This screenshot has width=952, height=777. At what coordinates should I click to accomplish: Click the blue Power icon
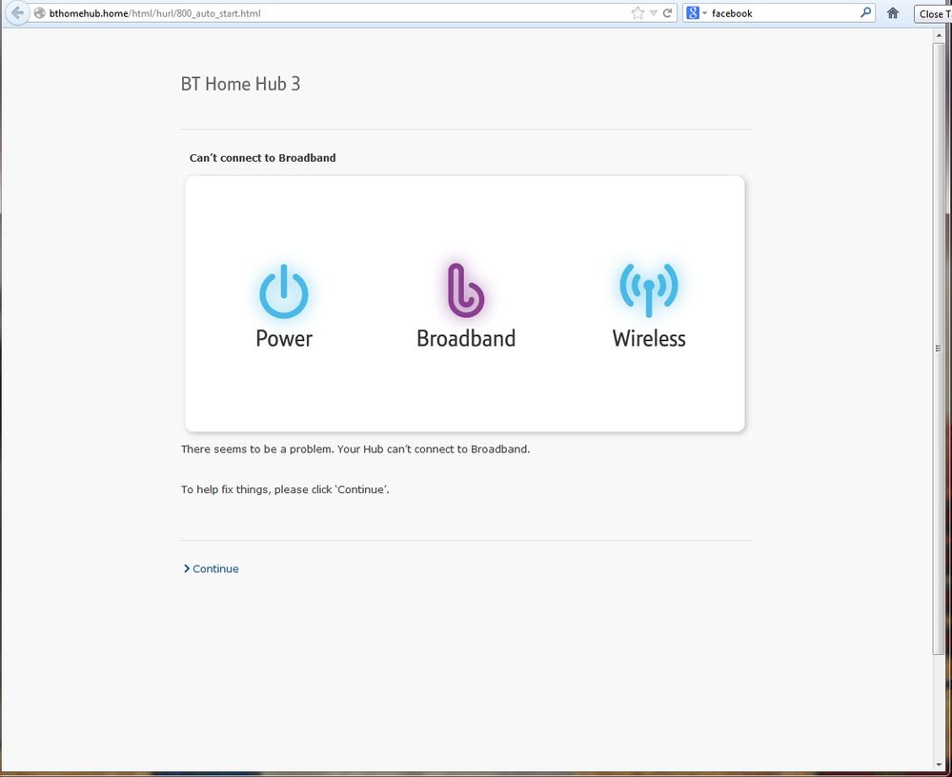[284, 291]
